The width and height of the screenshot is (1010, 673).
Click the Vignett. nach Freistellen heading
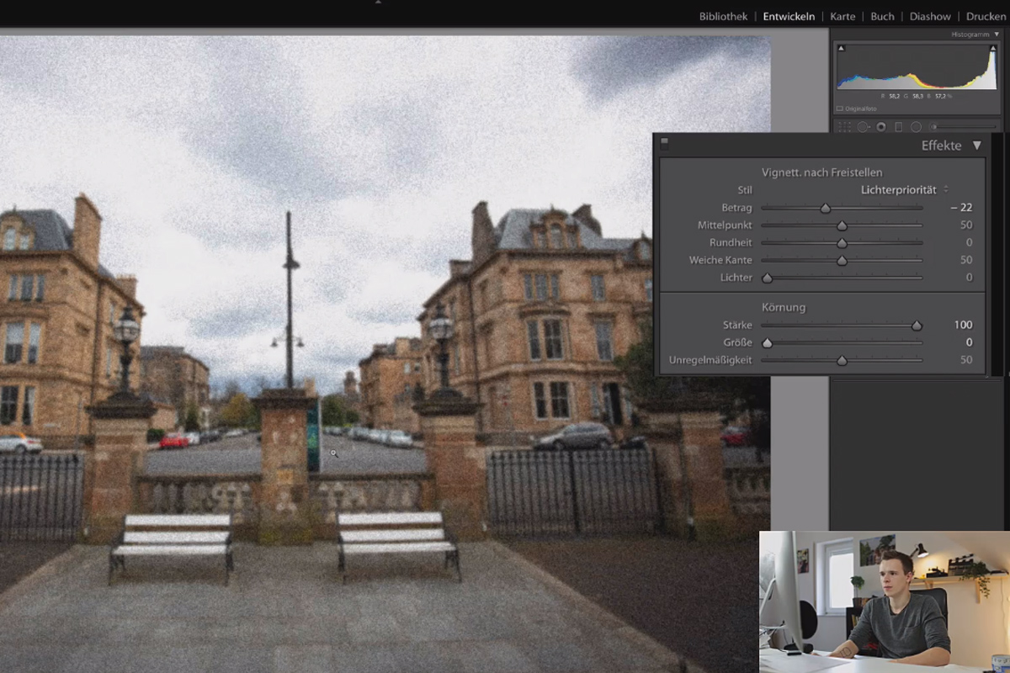[x=822, y=173]
